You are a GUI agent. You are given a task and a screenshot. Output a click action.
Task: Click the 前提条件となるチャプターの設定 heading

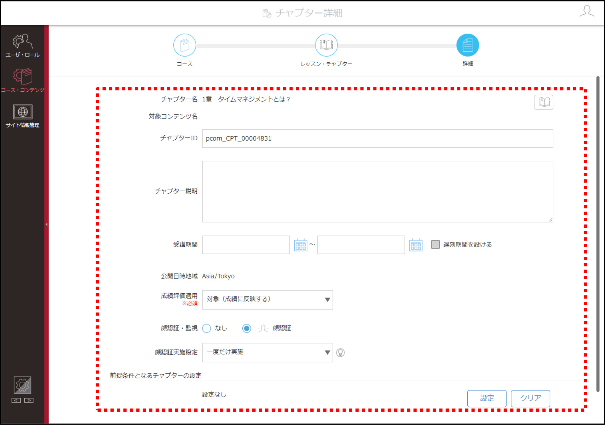[156, 375]
